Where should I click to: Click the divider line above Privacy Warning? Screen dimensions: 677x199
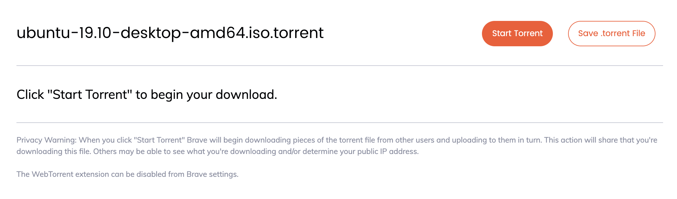click(339, 123)
